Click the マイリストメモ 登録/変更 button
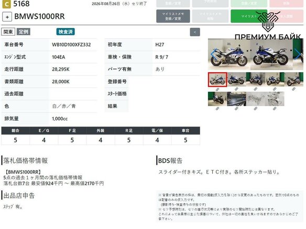 click(x=173, y=16)
